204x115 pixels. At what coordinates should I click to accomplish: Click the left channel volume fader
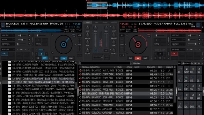click(95, 40)
